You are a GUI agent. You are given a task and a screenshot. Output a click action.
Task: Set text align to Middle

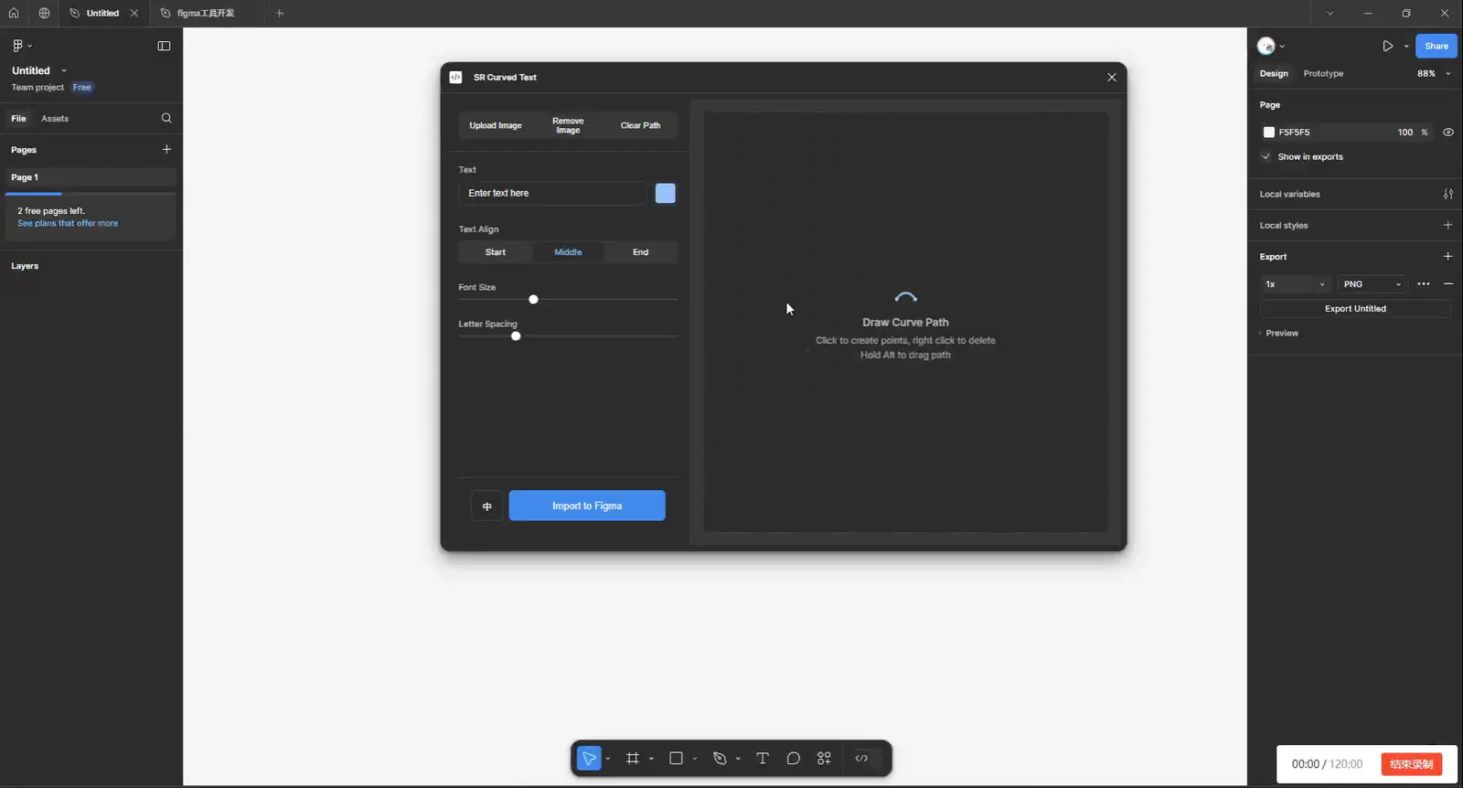568,251
